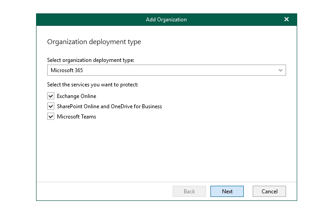Disable the Microsoft Teams checkbox

point(51,116)
